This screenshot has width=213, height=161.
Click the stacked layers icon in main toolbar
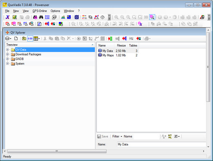[x=90, y=17]
